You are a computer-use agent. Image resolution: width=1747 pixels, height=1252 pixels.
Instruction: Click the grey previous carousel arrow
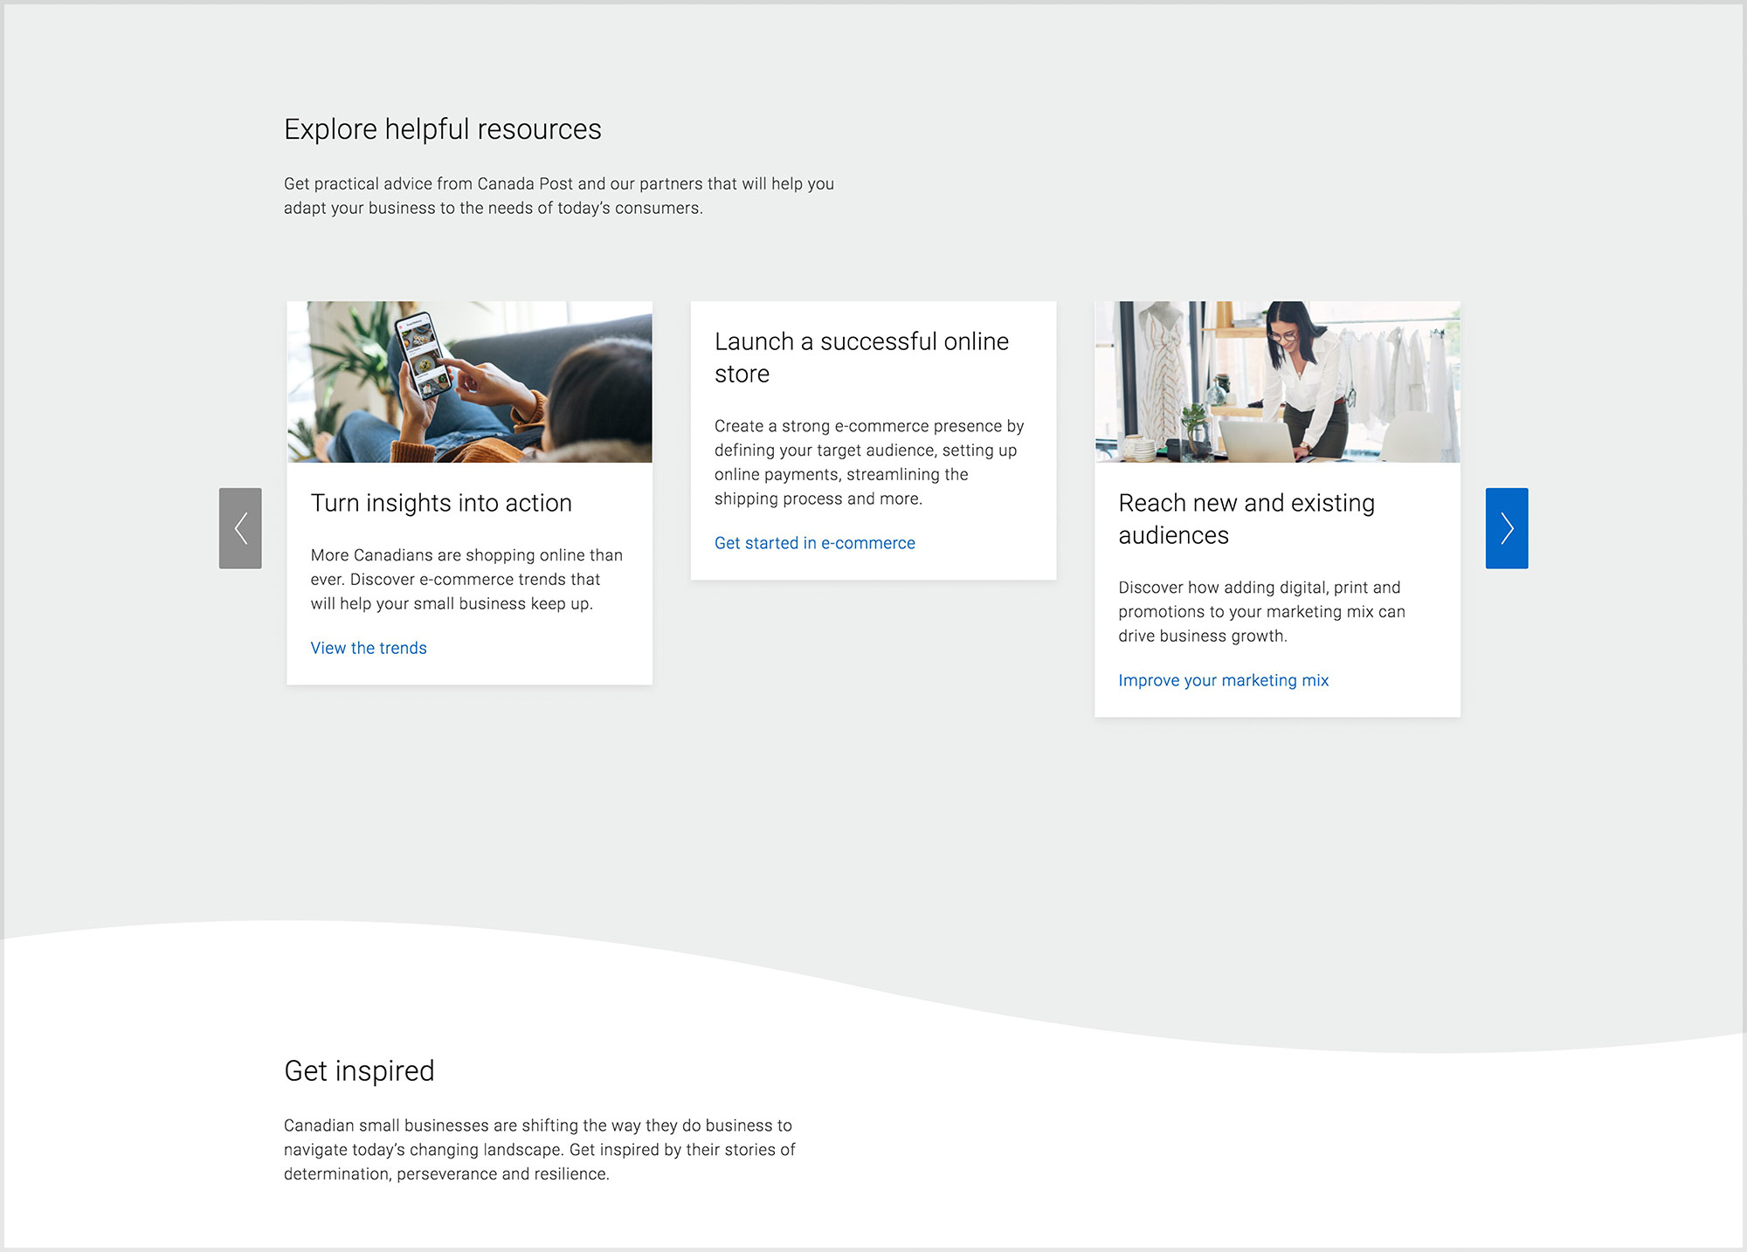click(240, 528)
